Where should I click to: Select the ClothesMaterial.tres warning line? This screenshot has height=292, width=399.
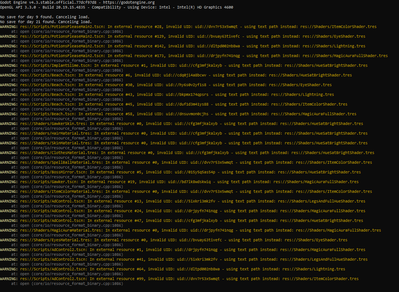click(x=187, y=153)
